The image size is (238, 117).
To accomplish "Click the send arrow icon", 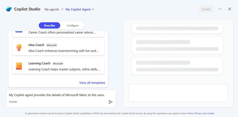I will pyautogui.click(x=110, y=102).
